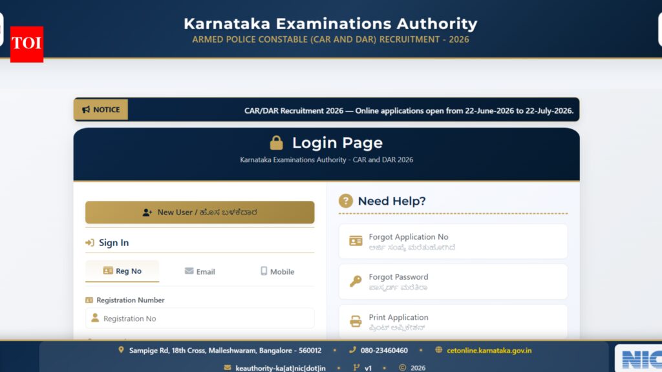Click the Registration Number field label
This screenshot has height=372, width=662.
(x=131, y=300)
